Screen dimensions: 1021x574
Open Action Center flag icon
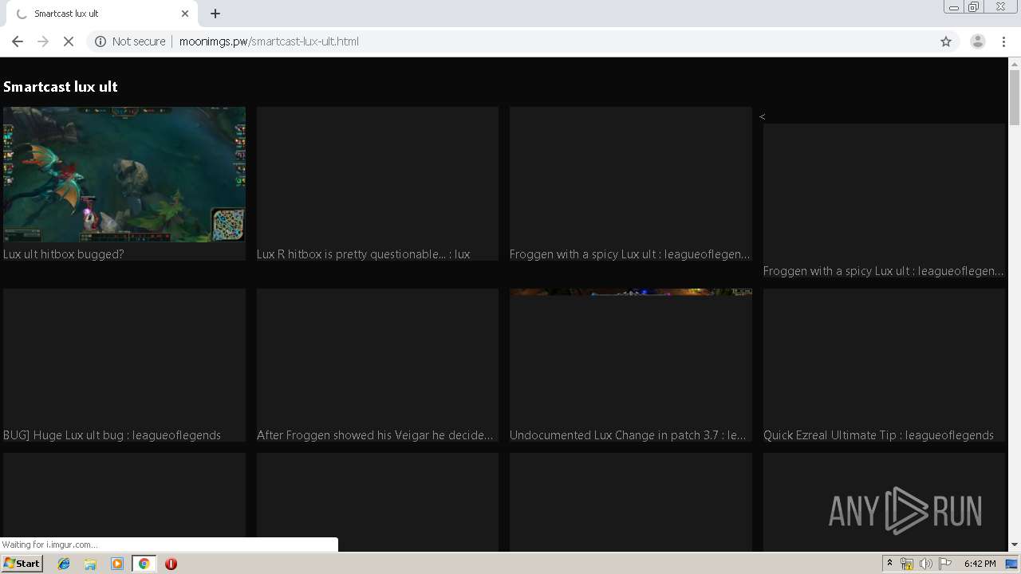click(x=945, y=564)
